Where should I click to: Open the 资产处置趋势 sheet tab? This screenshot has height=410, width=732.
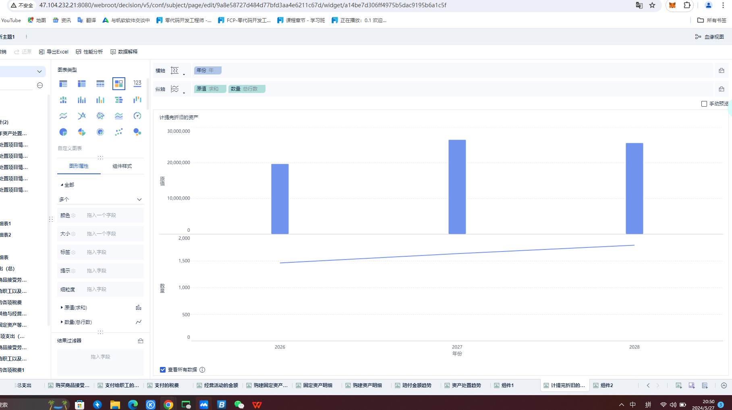pyautogui.click(x=462, y=385)
